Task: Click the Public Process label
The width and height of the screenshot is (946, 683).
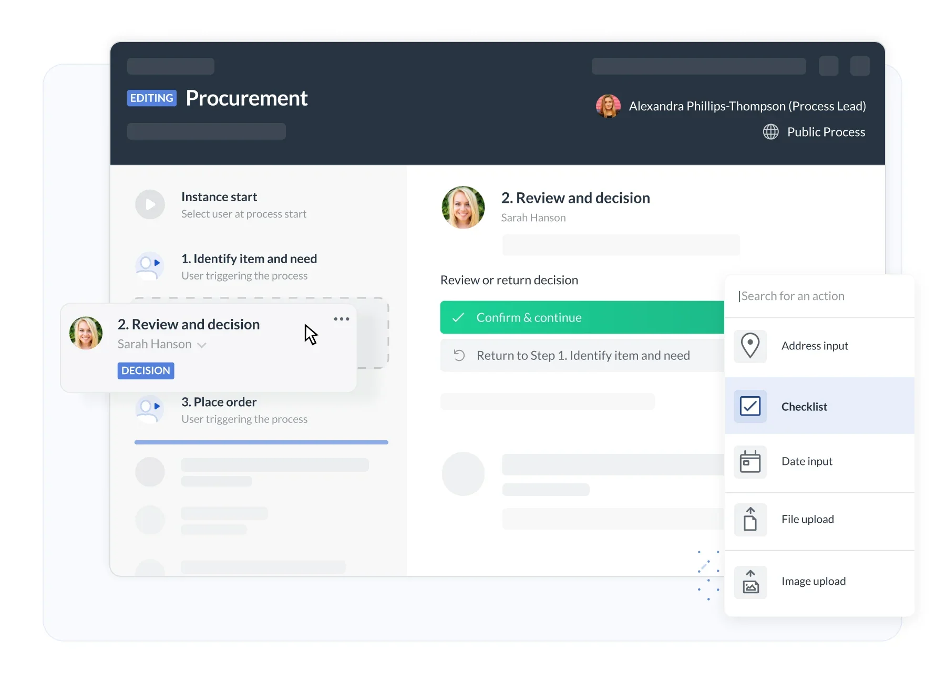Action: pyautogui.click(x=826, y=132)
